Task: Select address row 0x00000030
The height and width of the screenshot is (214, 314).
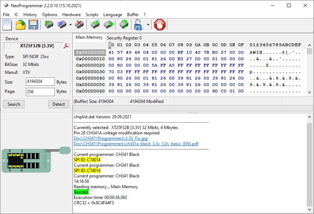Action: 90,72
